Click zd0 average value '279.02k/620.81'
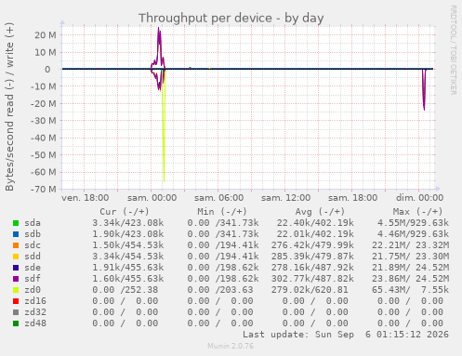462x356 pixels. click(310, 290)
